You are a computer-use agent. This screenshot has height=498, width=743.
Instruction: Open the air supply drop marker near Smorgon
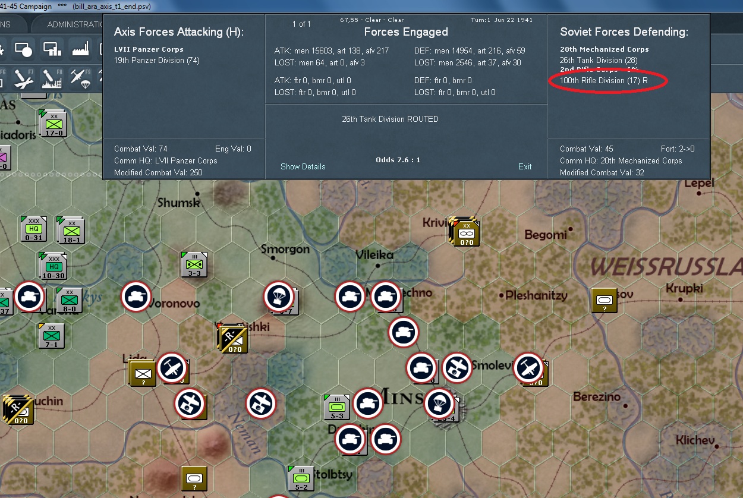click(x=279, y=297)
